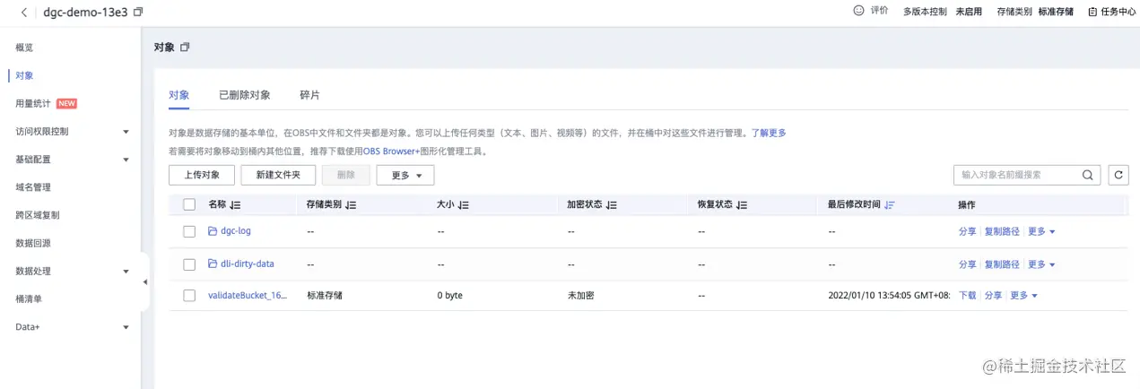Click the 0 byte size cell
Viewport: 1140px width, 389px height.
(x=450, y=295)
